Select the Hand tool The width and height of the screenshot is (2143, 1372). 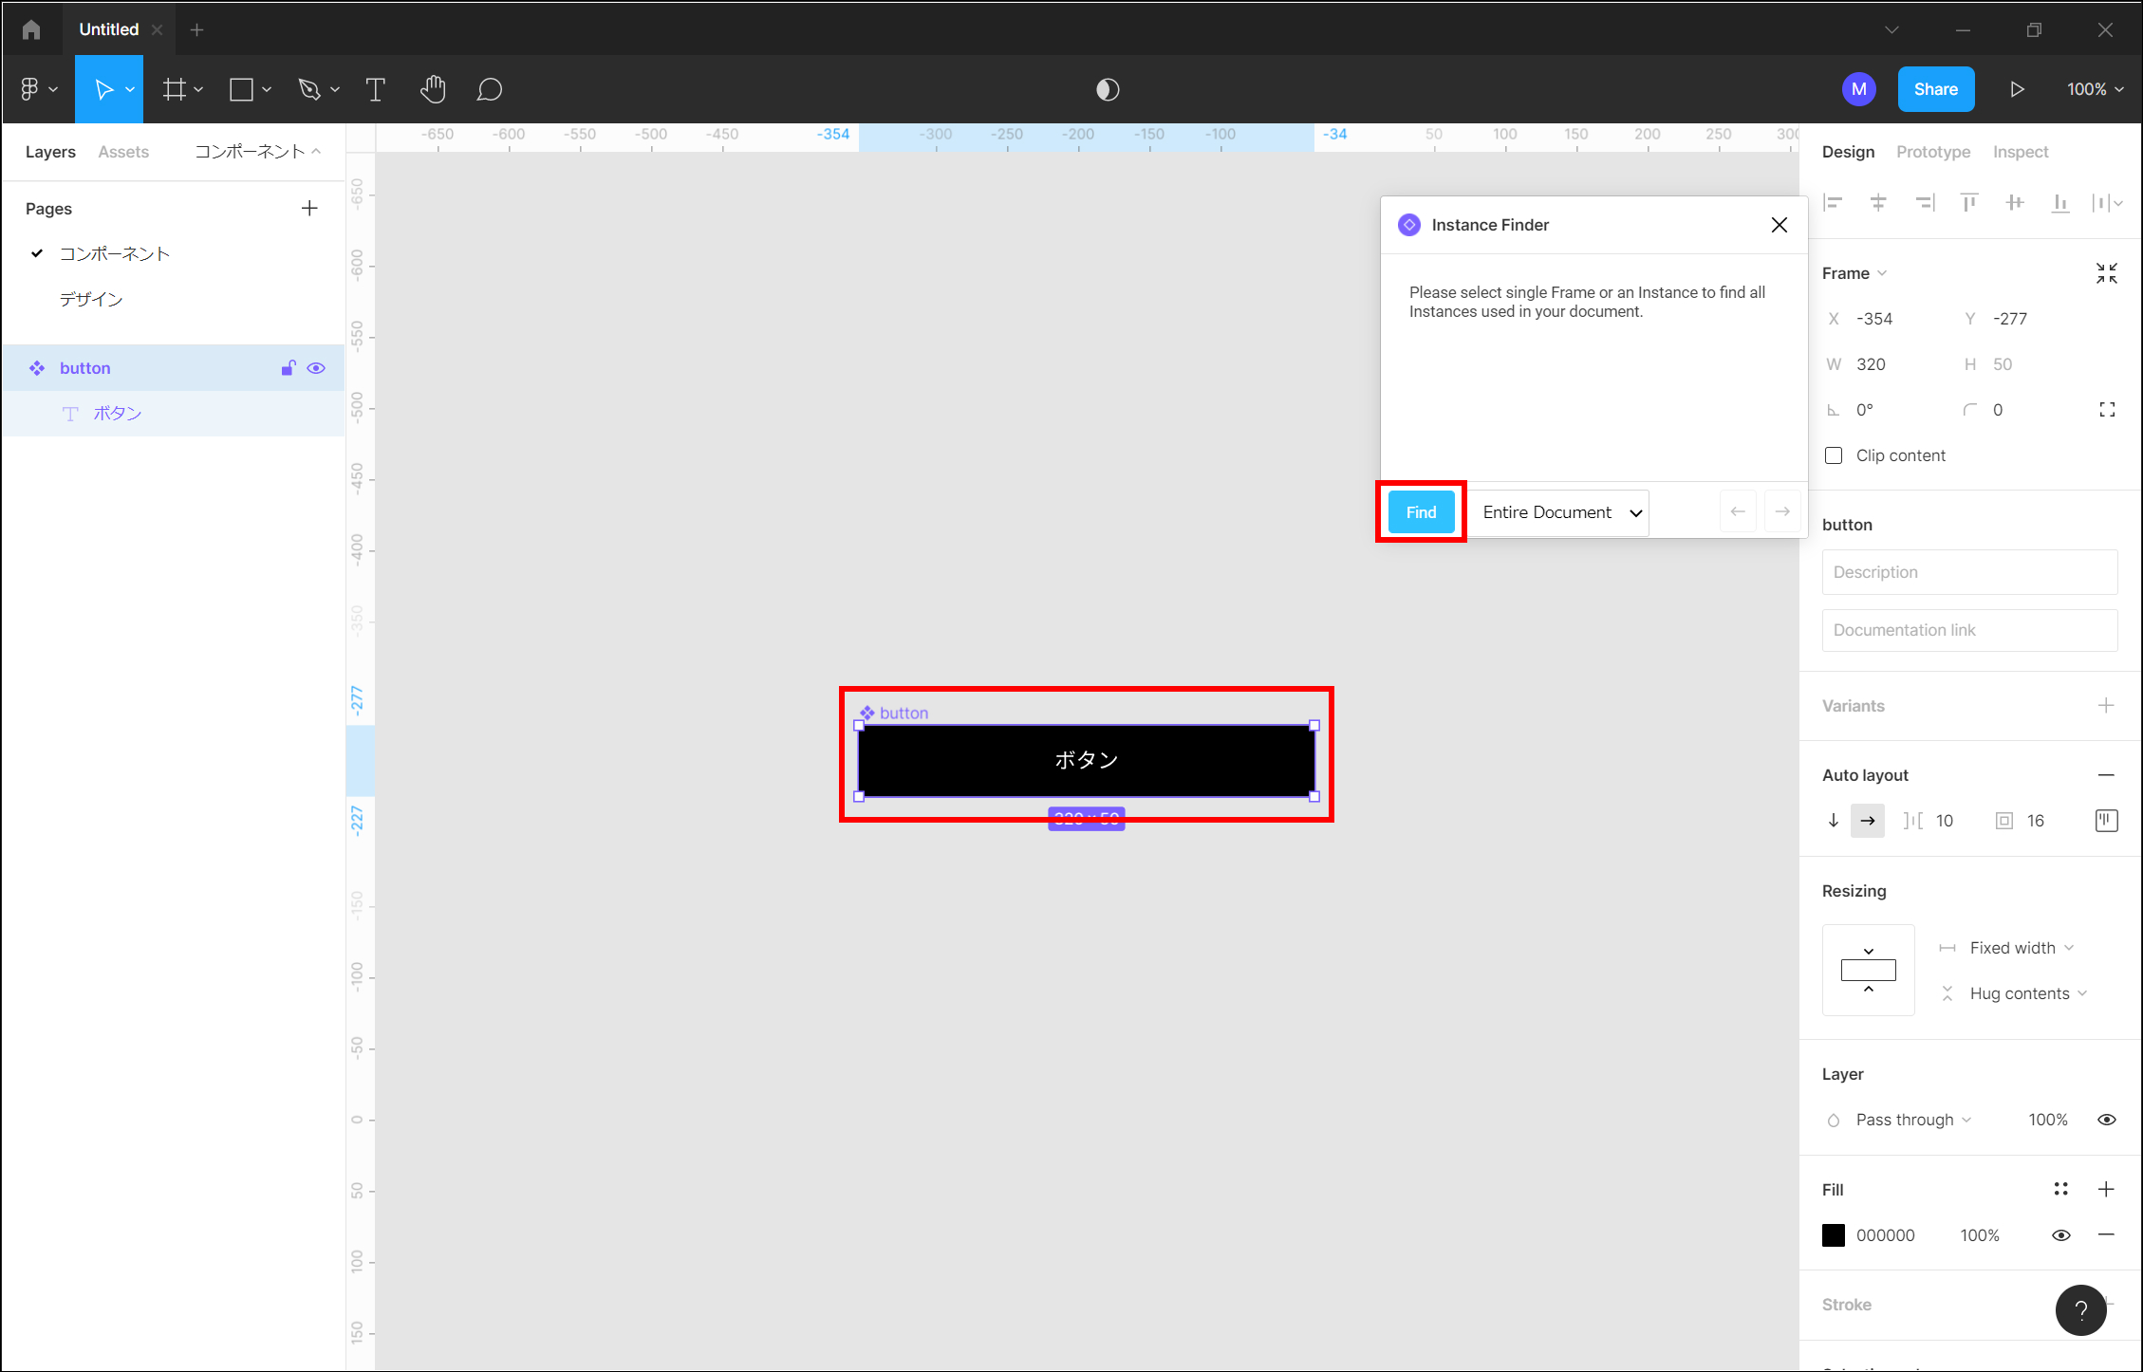coord(433,89)
